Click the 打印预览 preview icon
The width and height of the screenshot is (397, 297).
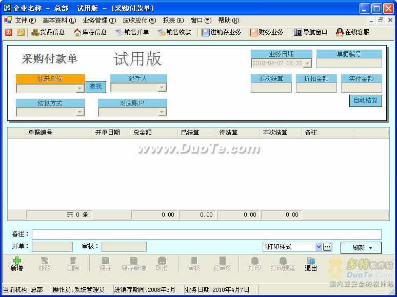[x=283, y=264]
